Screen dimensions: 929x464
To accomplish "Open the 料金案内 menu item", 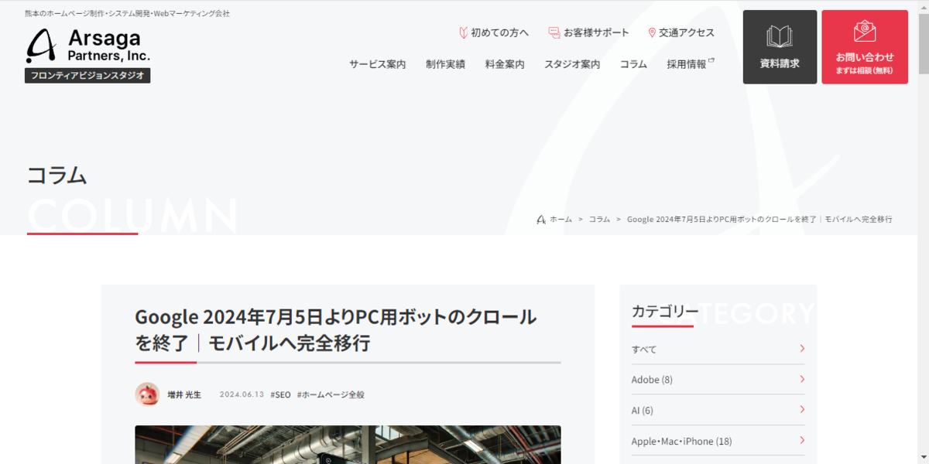I will 505,64.
